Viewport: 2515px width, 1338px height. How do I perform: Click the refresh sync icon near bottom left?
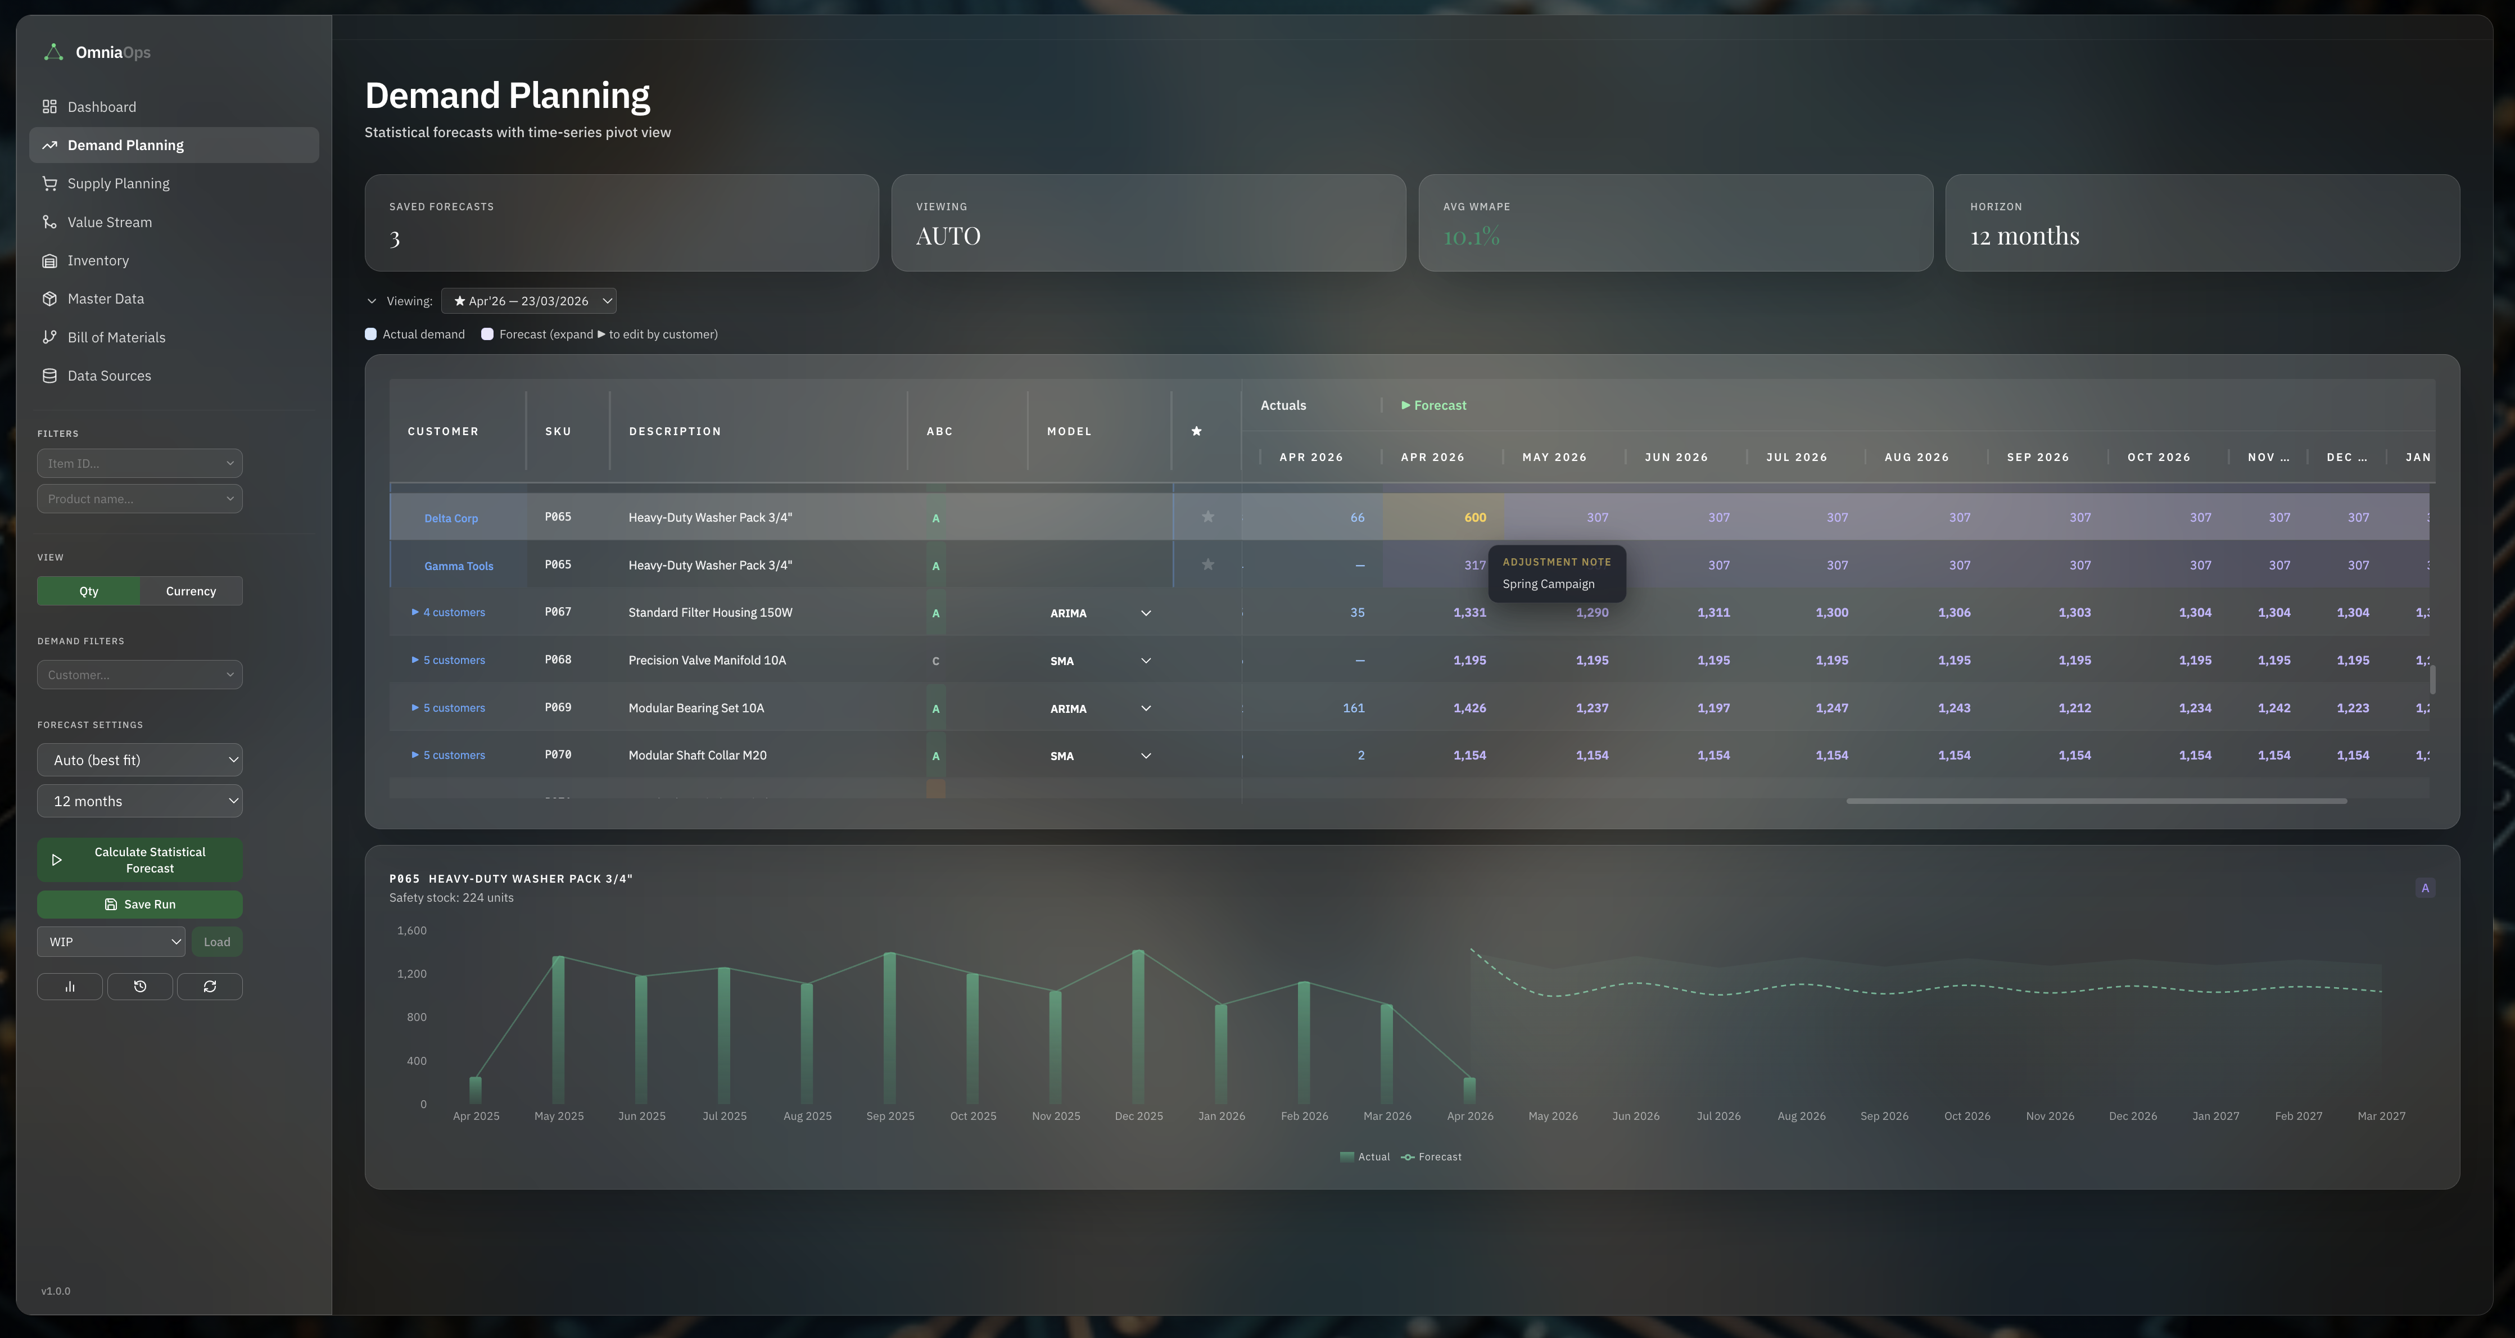pos(210,987)
